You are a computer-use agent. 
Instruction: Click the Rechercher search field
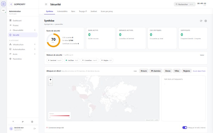click(x=185, y=4)
